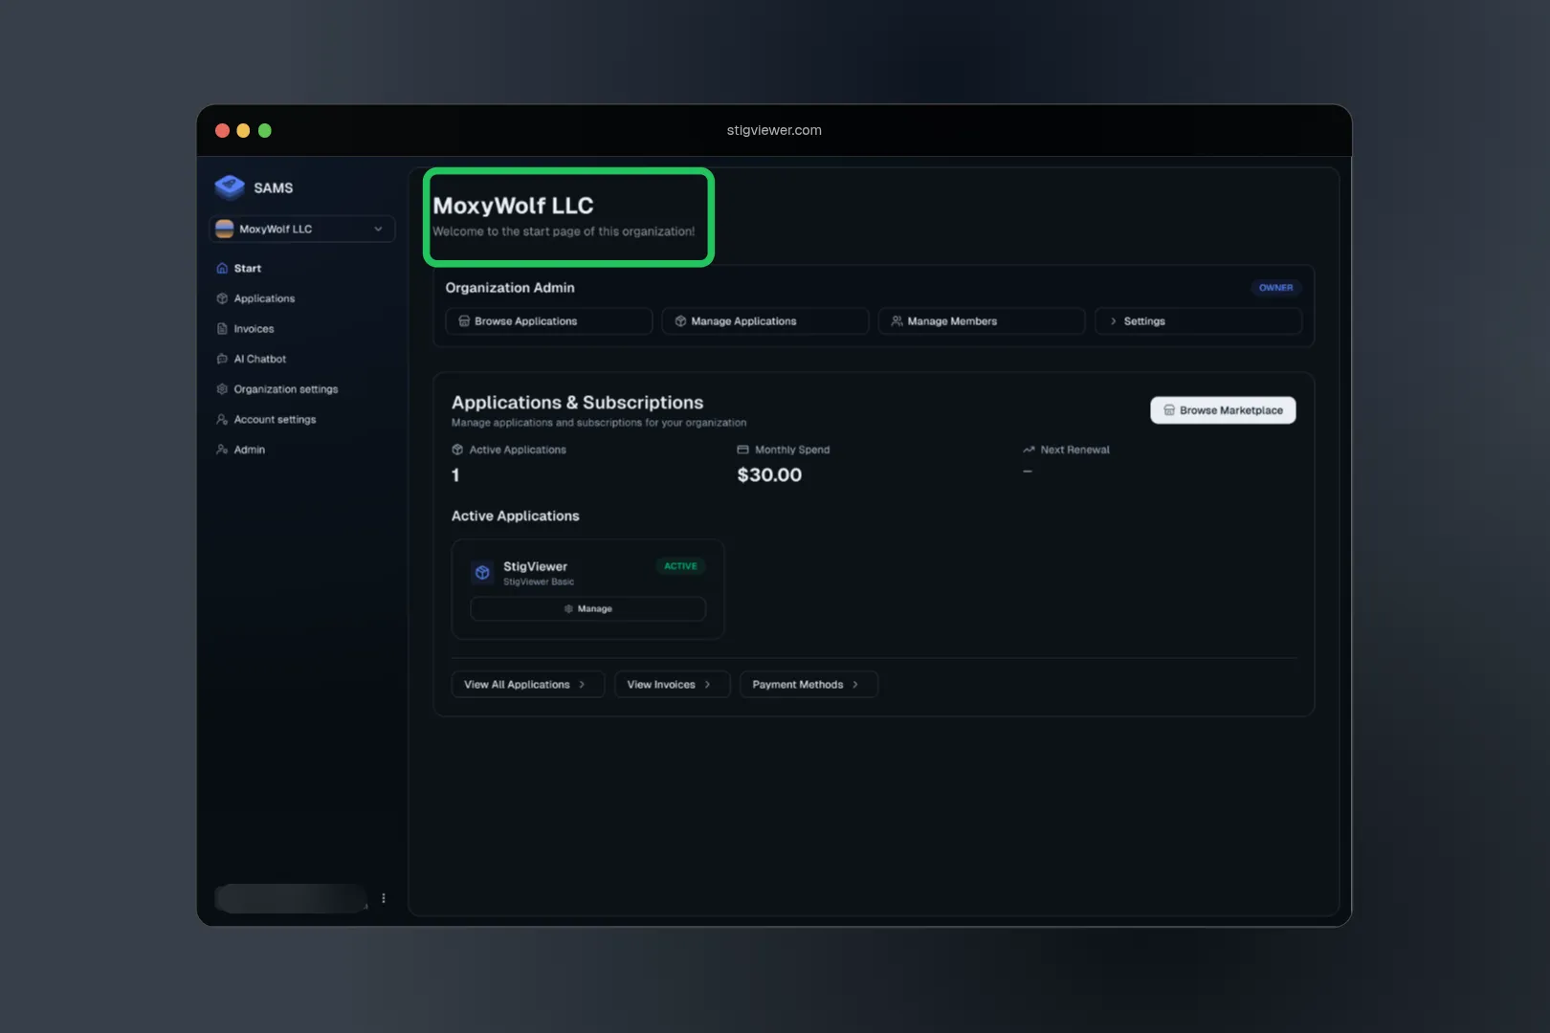This screenshot has height=1033, width=1550.
Task: Click the Browse Marketplace button
Action: pos(1222,410)
